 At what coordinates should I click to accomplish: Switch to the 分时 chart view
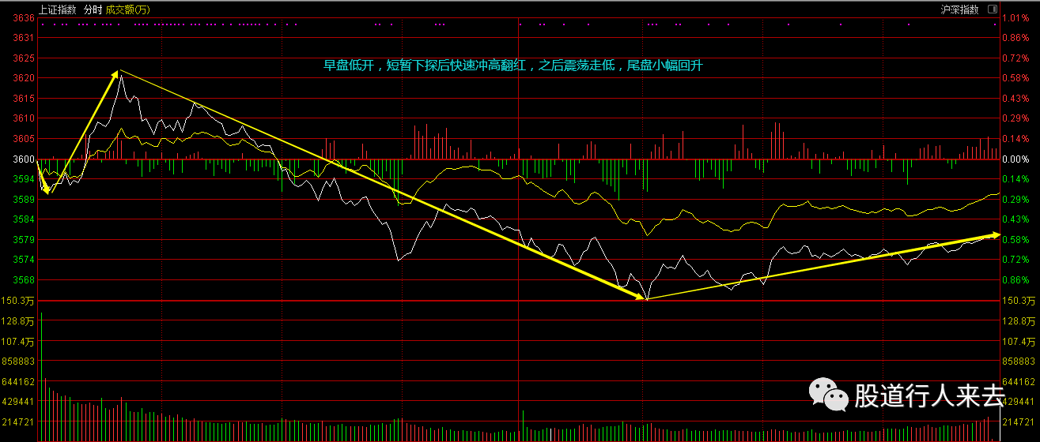coord(93,9)
